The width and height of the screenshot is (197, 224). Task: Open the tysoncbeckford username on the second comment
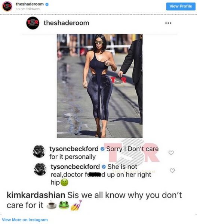click(x=75, y=167)
